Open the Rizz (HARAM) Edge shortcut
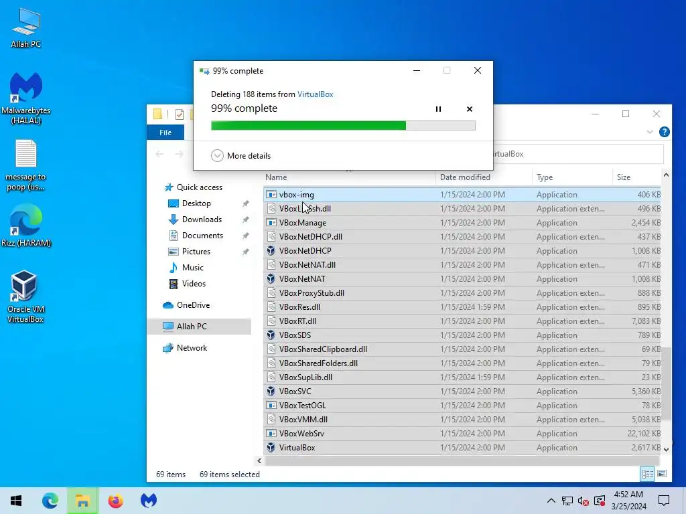686x514 pixels. pos(26,225)
